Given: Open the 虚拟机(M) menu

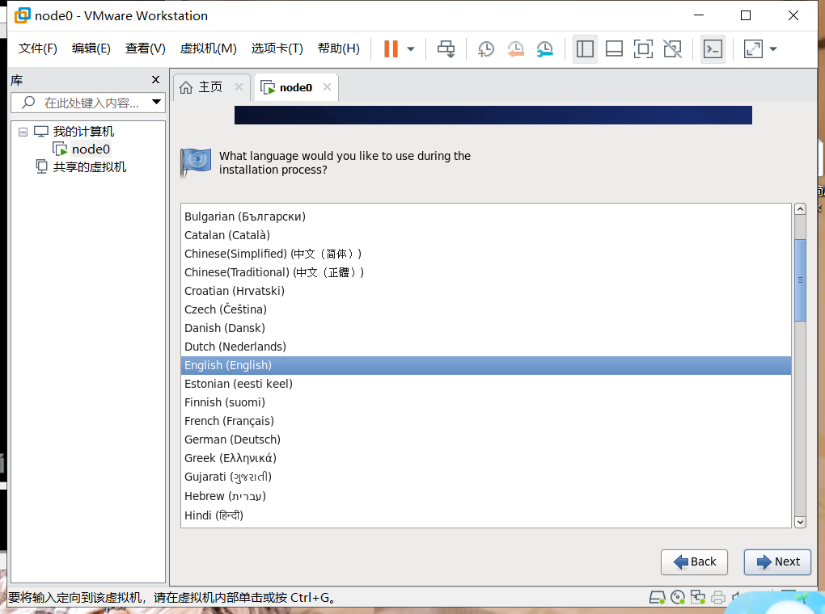Looking at the screenshot, I should [209, 48].
